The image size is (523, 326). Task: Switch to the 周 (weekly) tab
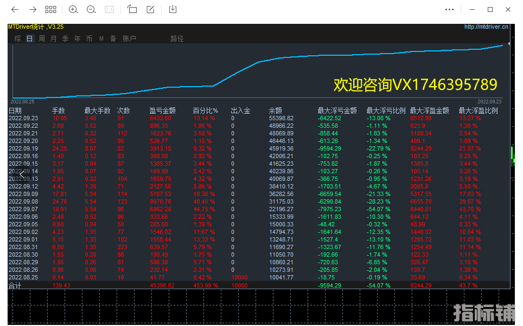coord(42,38)
